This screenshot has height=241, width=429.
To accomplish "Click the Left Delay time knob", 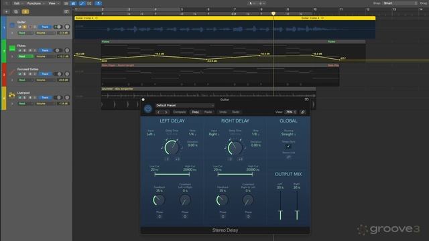I will coord(172,147).
